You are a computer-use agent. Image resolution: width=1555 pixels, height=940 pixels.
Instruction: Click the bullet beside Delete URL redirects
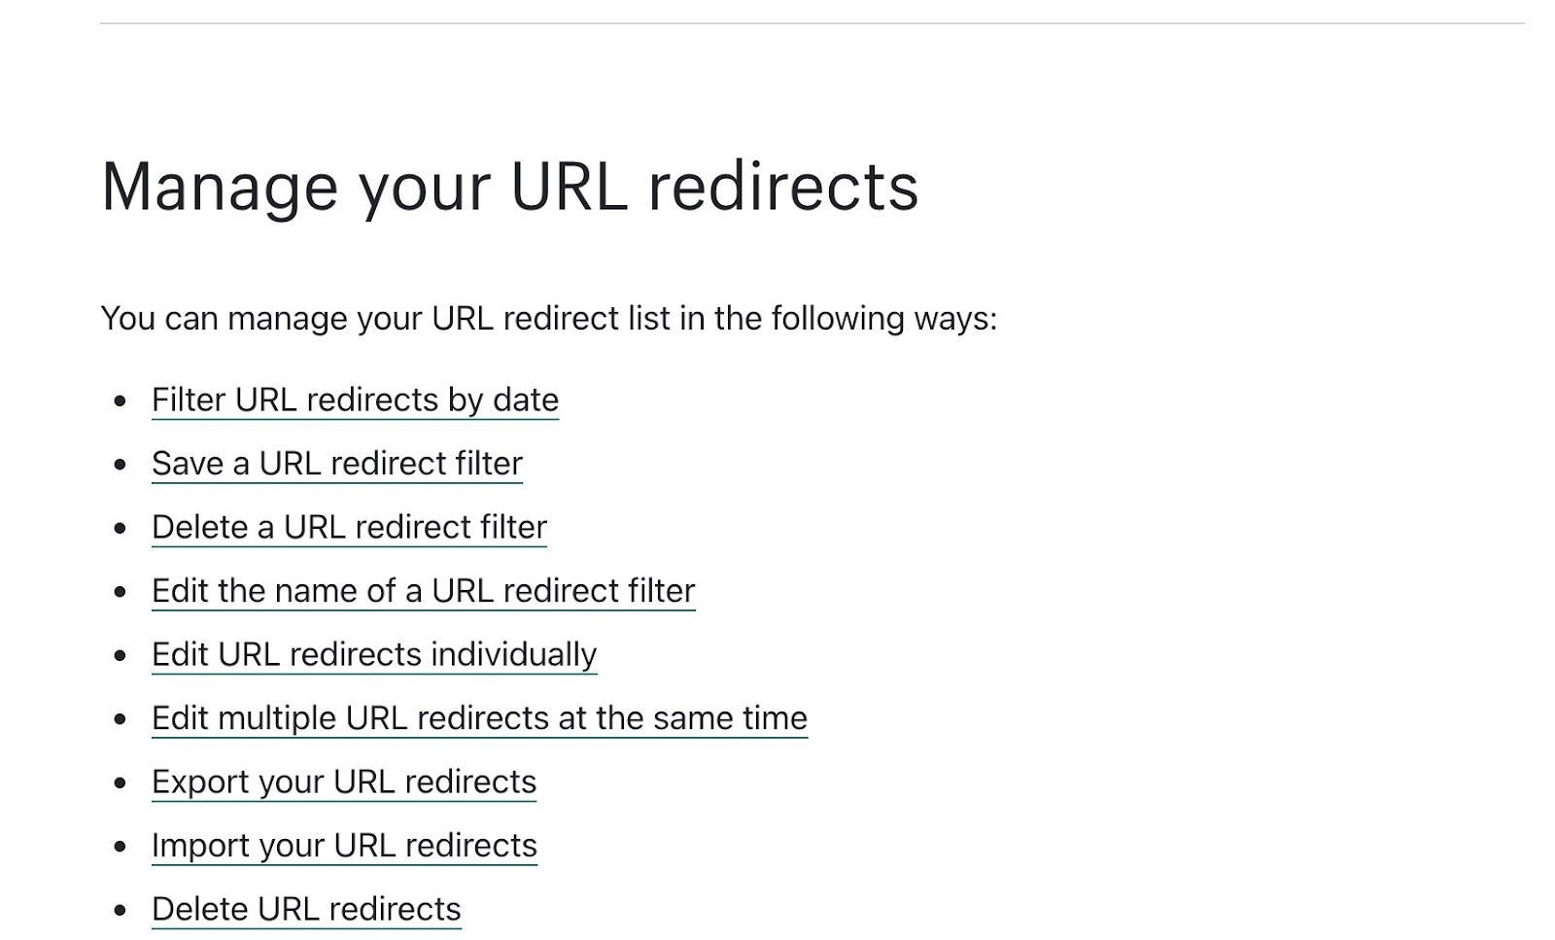tap(121, 911)
